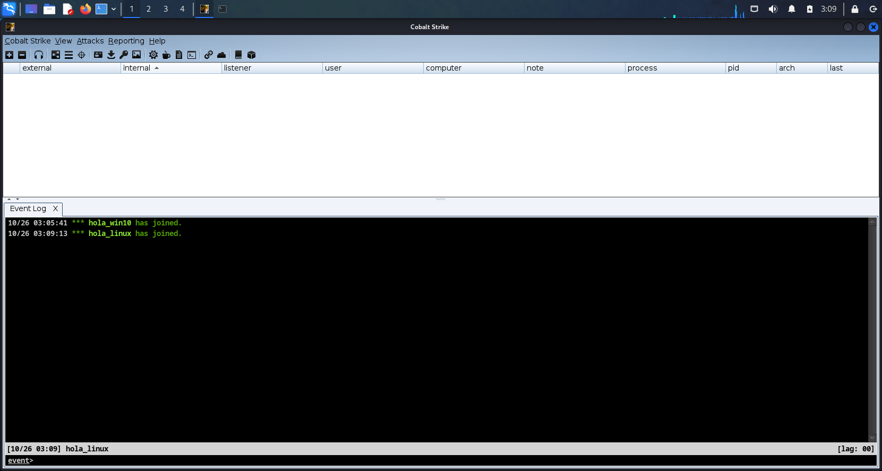Sort sessions by listener column

(272, 68)
